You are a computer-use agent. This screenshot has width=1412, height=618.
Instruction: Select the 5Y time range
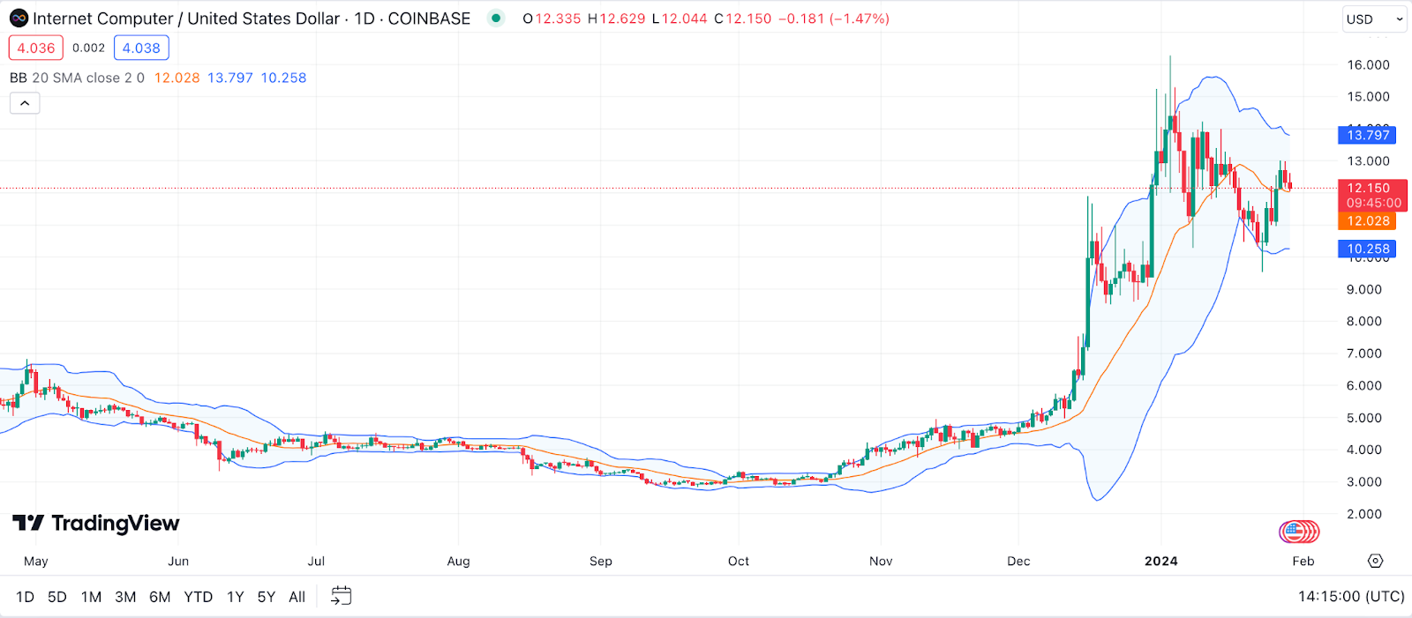tap(267, 597)
